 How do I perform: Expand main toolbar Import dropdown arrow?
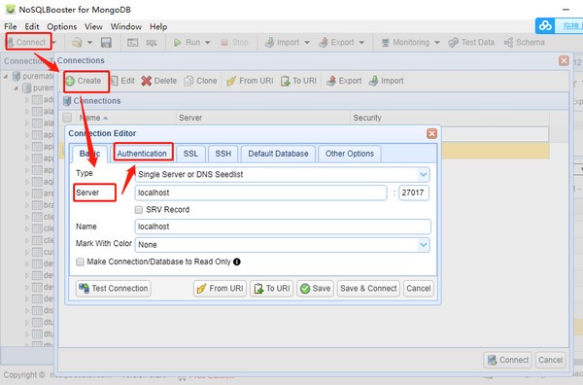point(307,43)
